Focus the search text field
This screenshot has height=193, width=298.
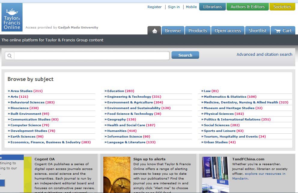(x=92, y=56)
